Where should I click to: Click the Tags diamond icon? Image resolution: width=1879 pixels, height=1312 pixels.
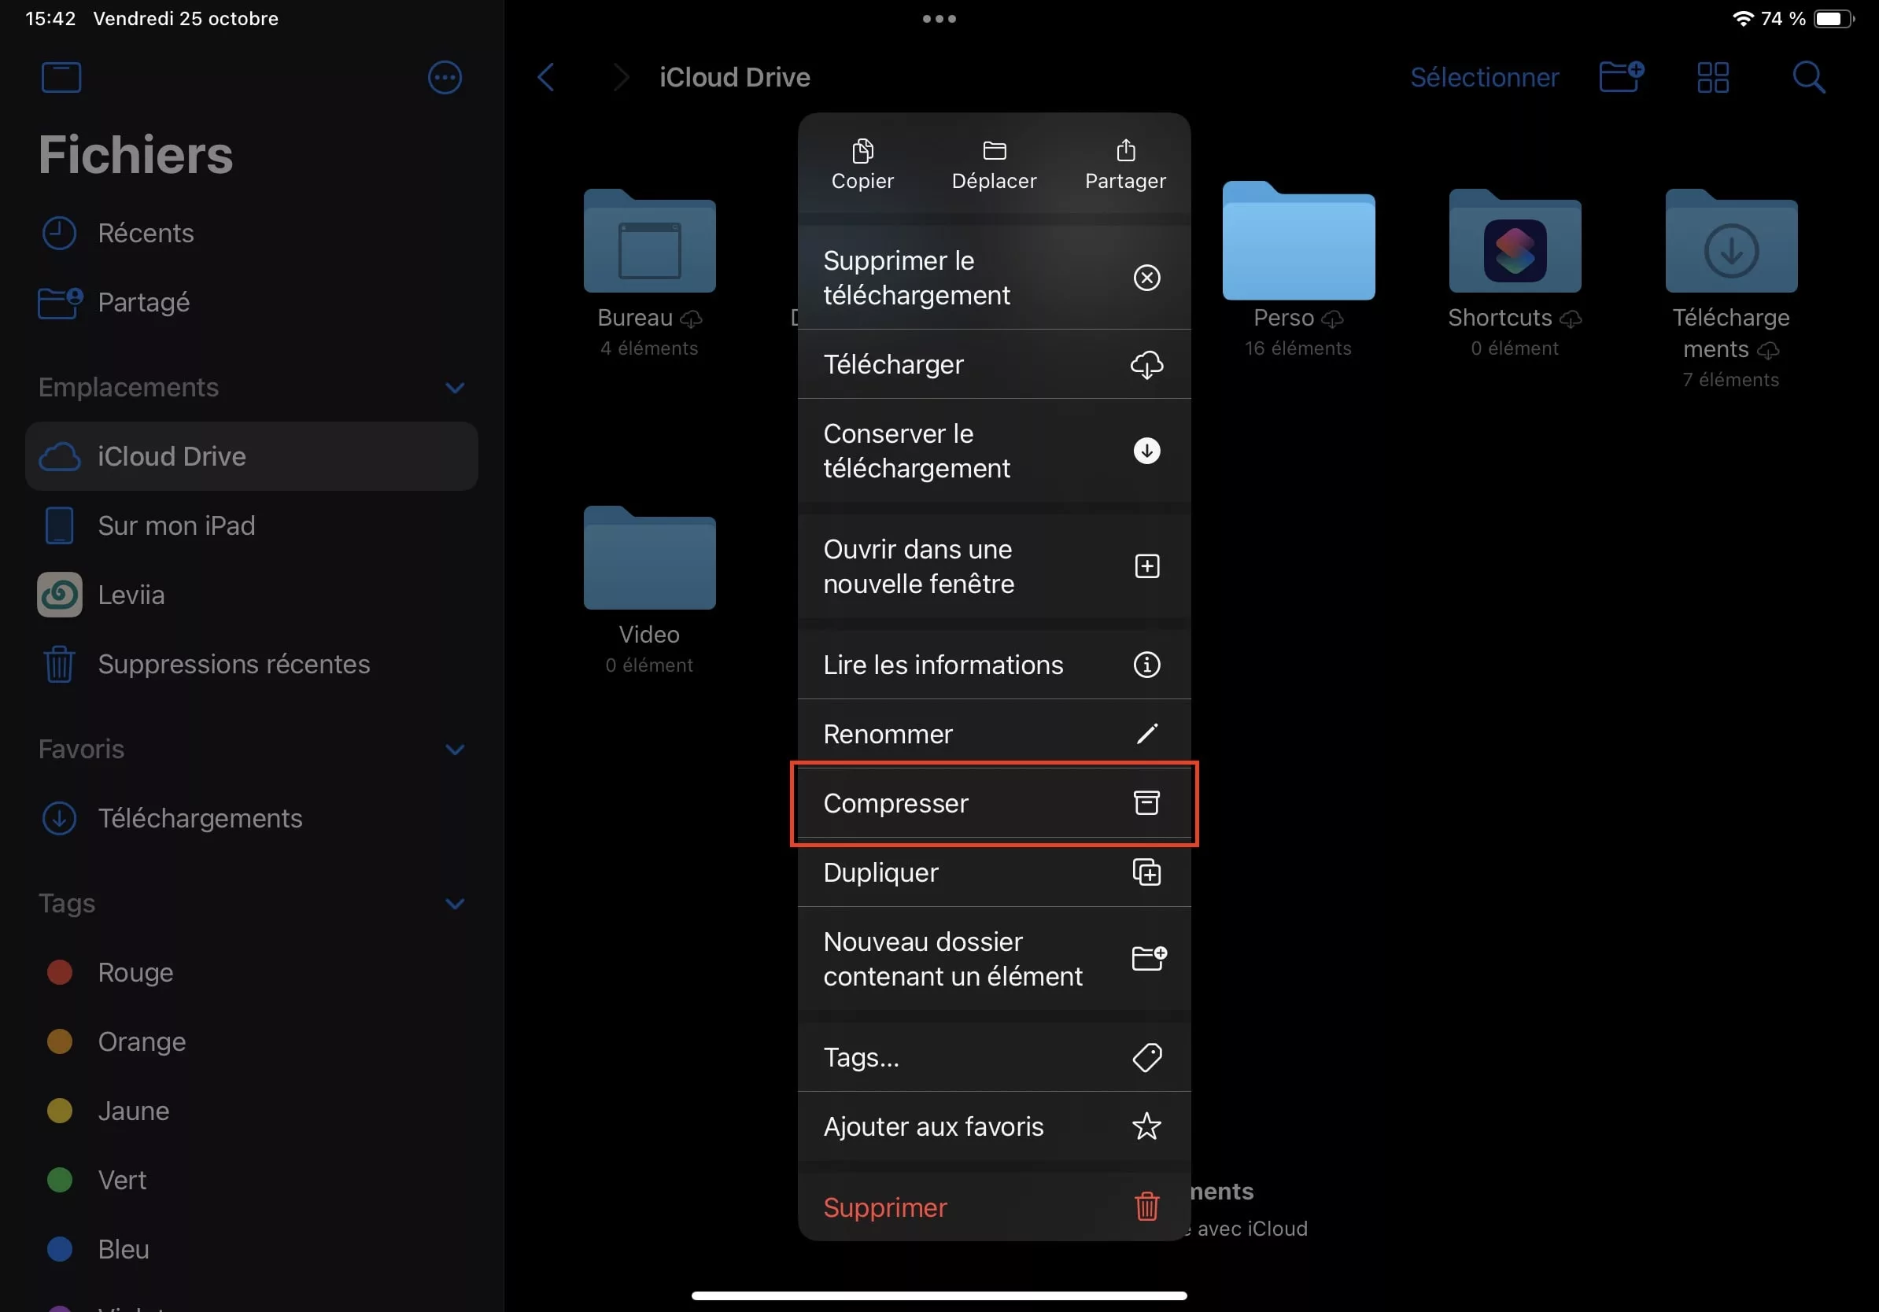click(x=1148, y=1056)
